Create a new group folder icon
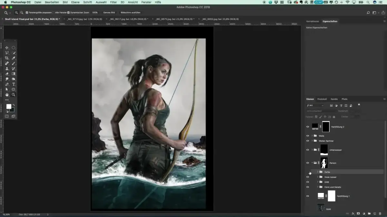 click(369, 213)
